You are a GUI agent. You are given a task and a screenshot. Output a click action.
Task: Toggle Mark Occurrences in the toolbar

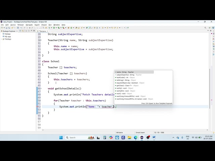tap(90, 28)
